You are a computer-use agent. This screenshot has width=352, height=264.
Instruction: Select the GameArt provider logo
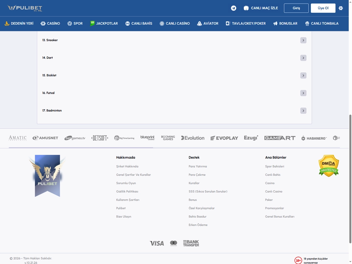tap(280, 138)
